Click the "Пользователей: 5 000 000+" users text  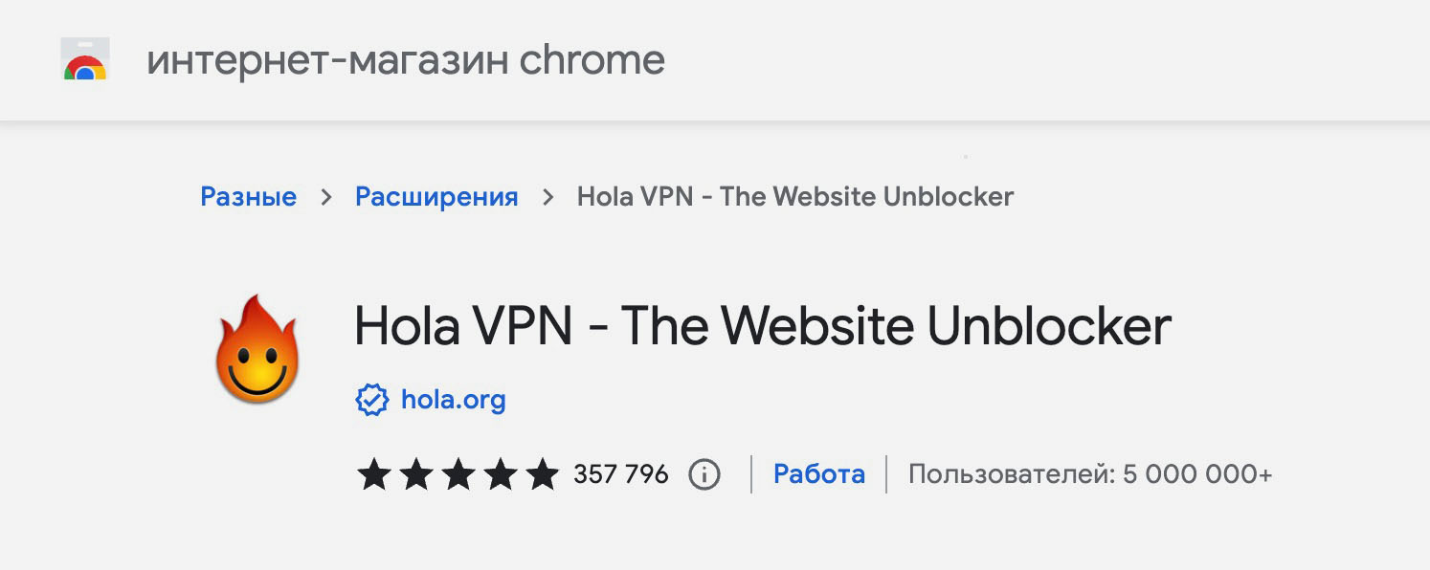pyautogui.click(x=1089, y=474)
